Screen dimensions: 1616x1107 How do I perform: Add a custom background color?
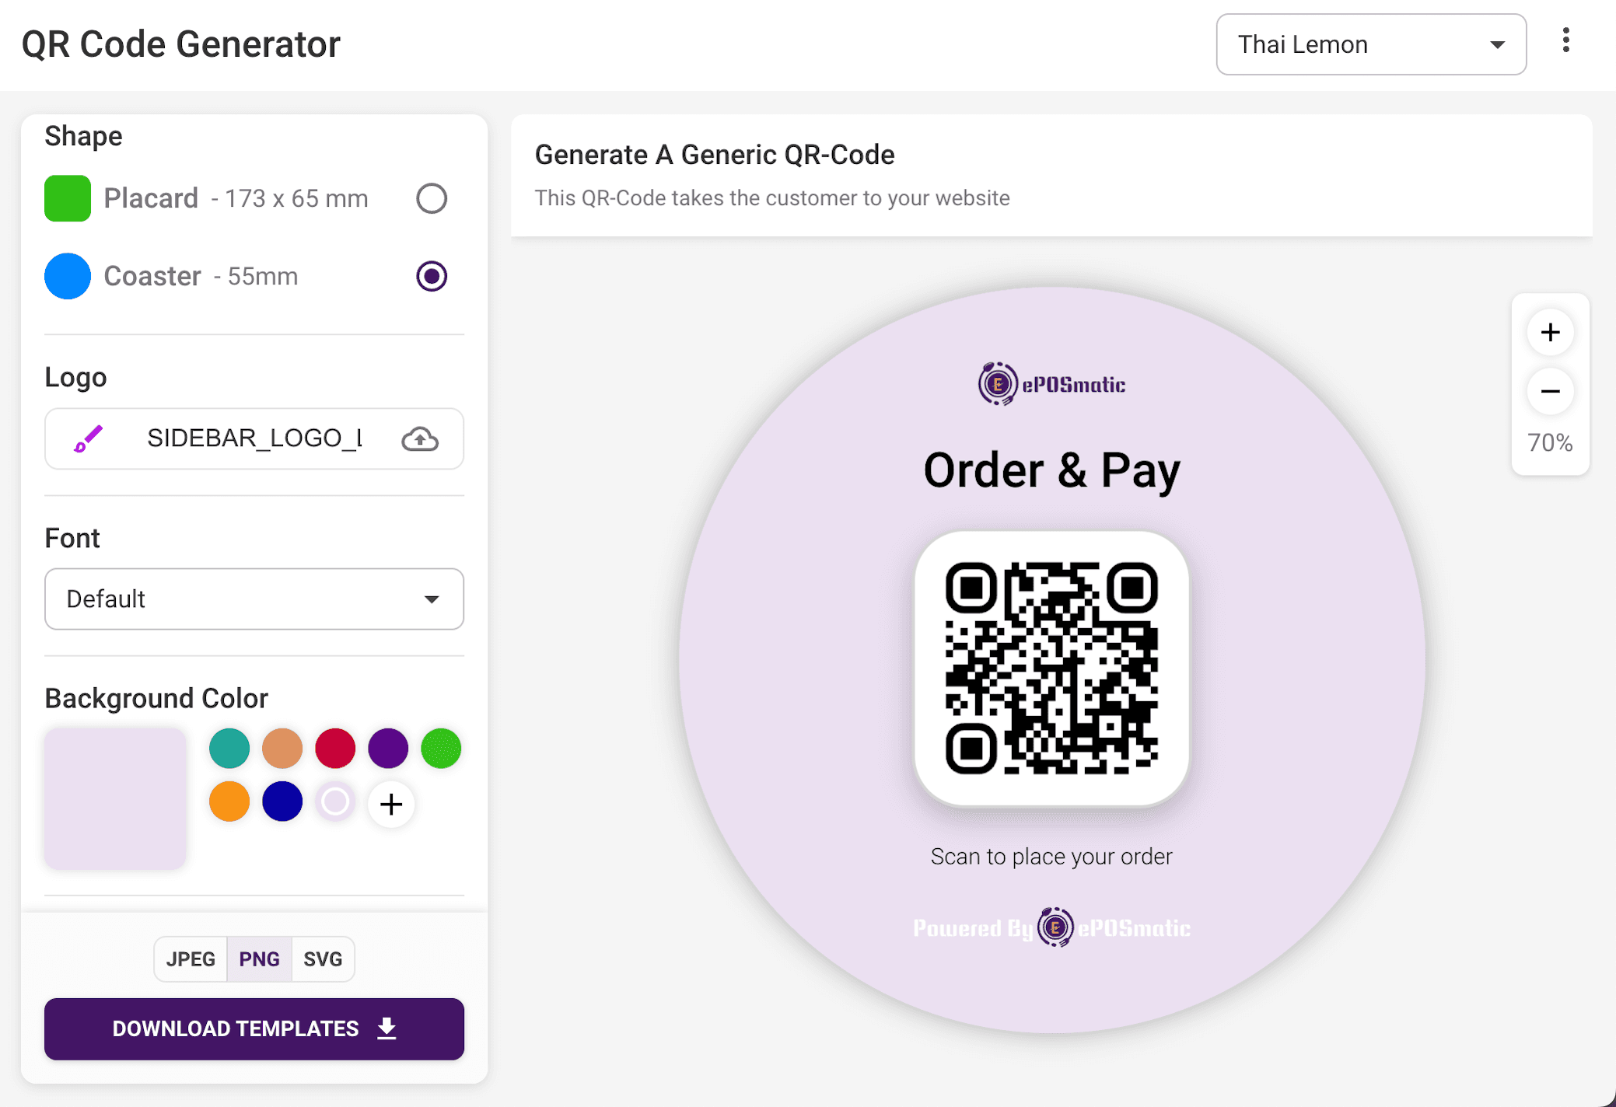tap(390, 804)
